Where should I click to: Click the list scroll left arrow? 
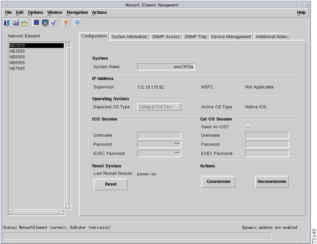click(x=11, y=213)
